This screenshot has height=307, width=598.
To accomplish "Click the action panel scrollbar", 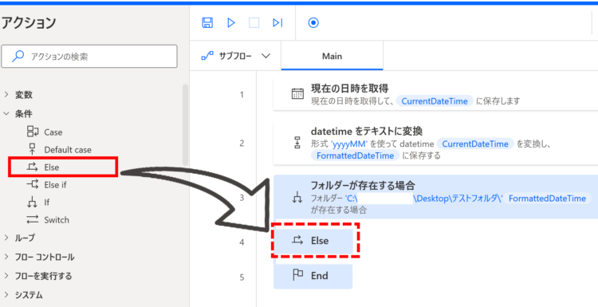I will pyautogui.click(x=185, y=124).
